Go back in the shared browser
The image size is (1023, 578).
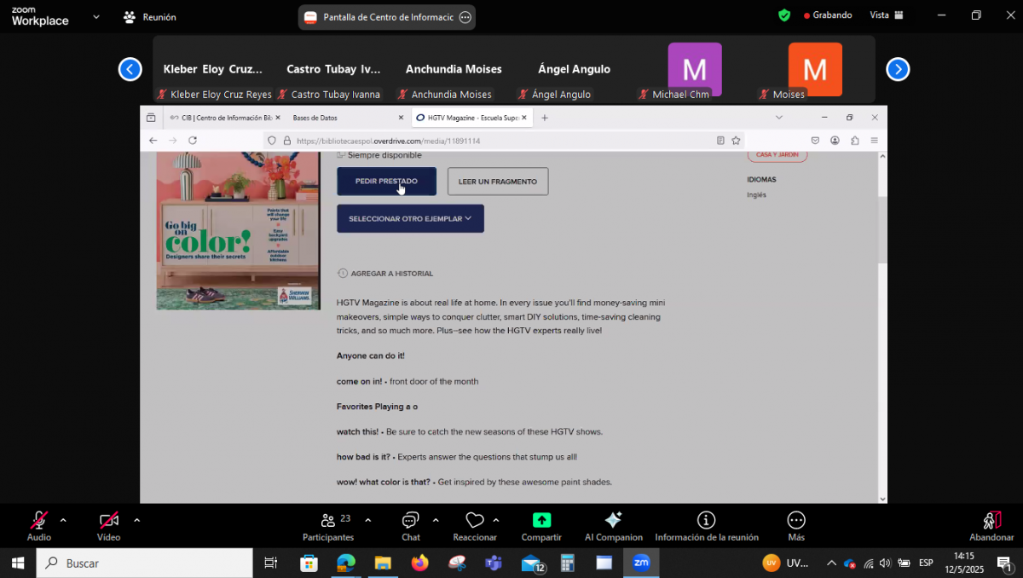tap(153, 141)
